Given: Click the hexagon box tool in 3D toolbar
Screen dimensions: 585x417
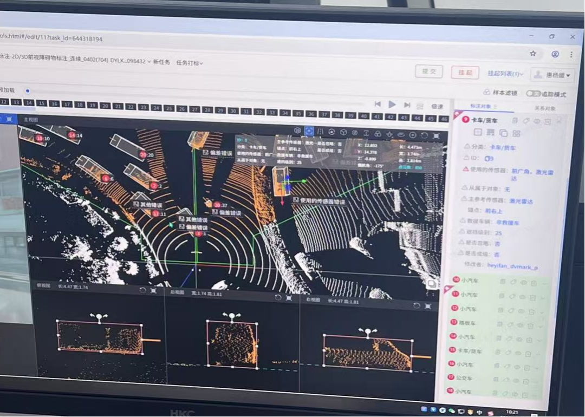Looking at the screenshot, I should coord(297,130).
